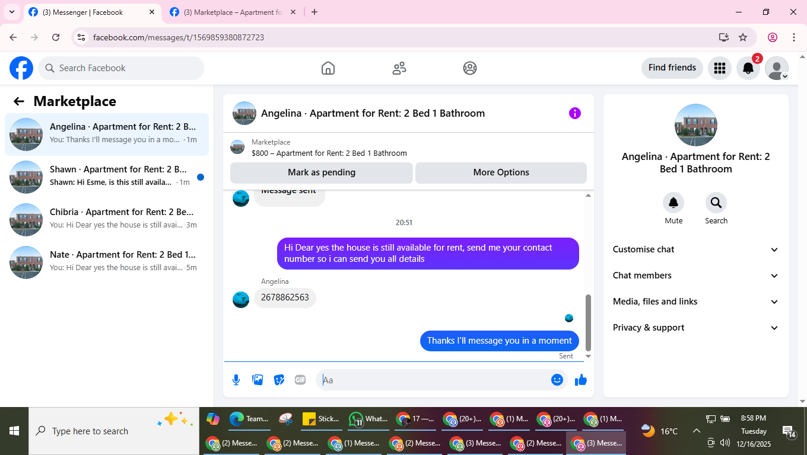
Task: Switch to Marketplace – Apartment browser tab
Action: [233, 12]
